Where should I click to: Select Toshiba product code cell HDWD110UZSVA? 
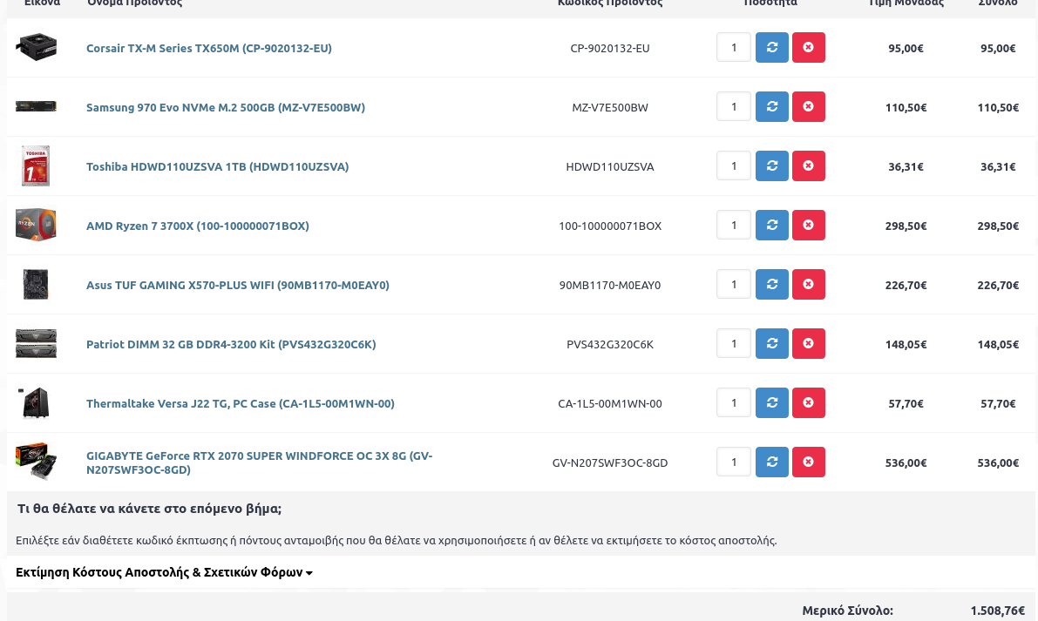click(x=610, y=166)
